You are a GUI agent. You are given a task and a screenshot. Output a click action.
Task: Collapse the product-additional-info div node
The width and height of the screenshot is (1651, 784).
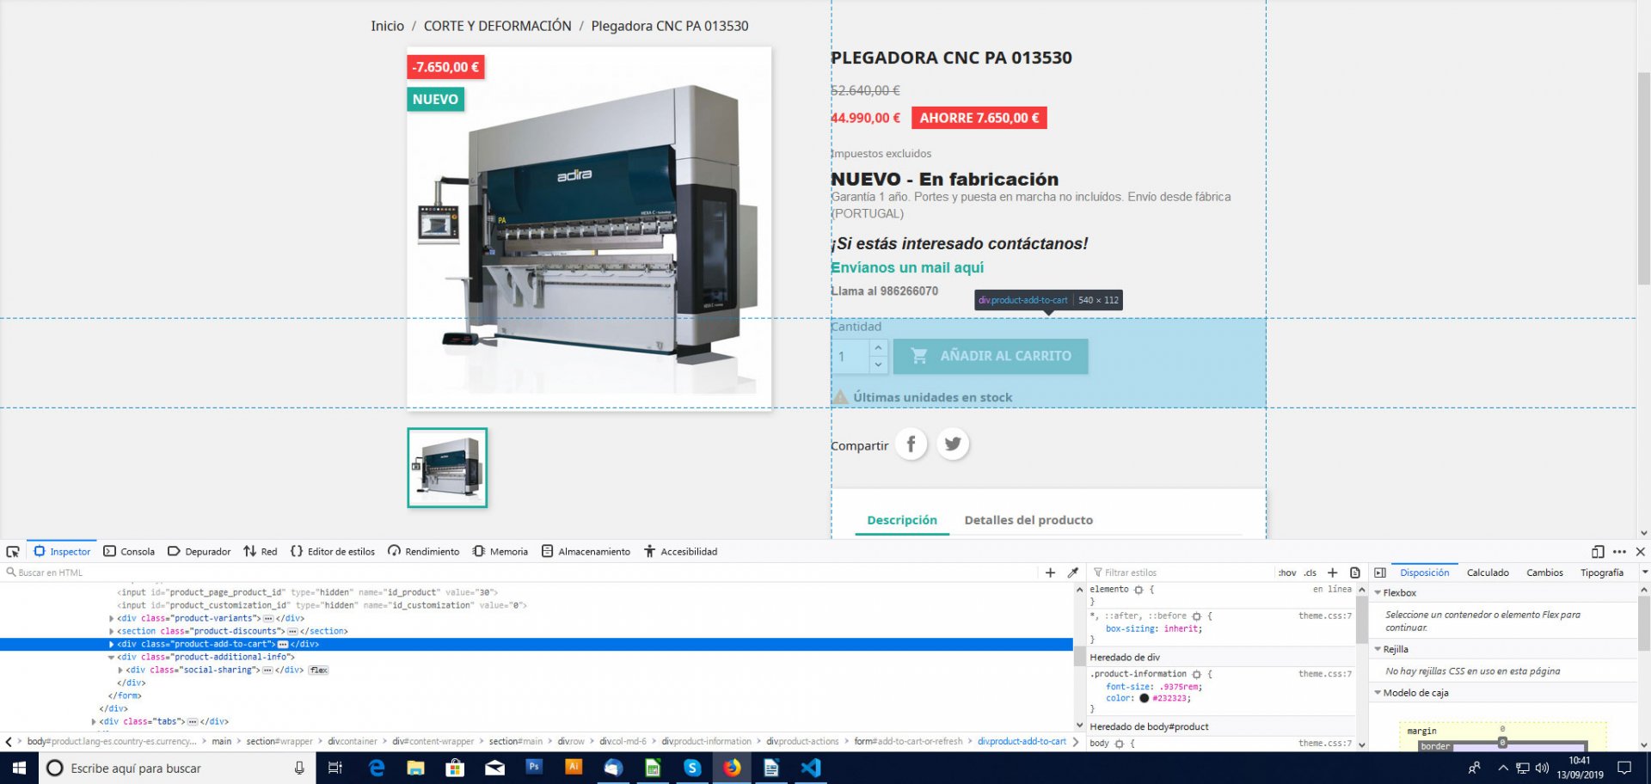[x=111, y=657]
